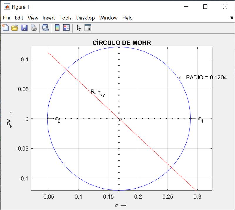Open the View menu
235x210 pixels.
[x=33, y=18]
